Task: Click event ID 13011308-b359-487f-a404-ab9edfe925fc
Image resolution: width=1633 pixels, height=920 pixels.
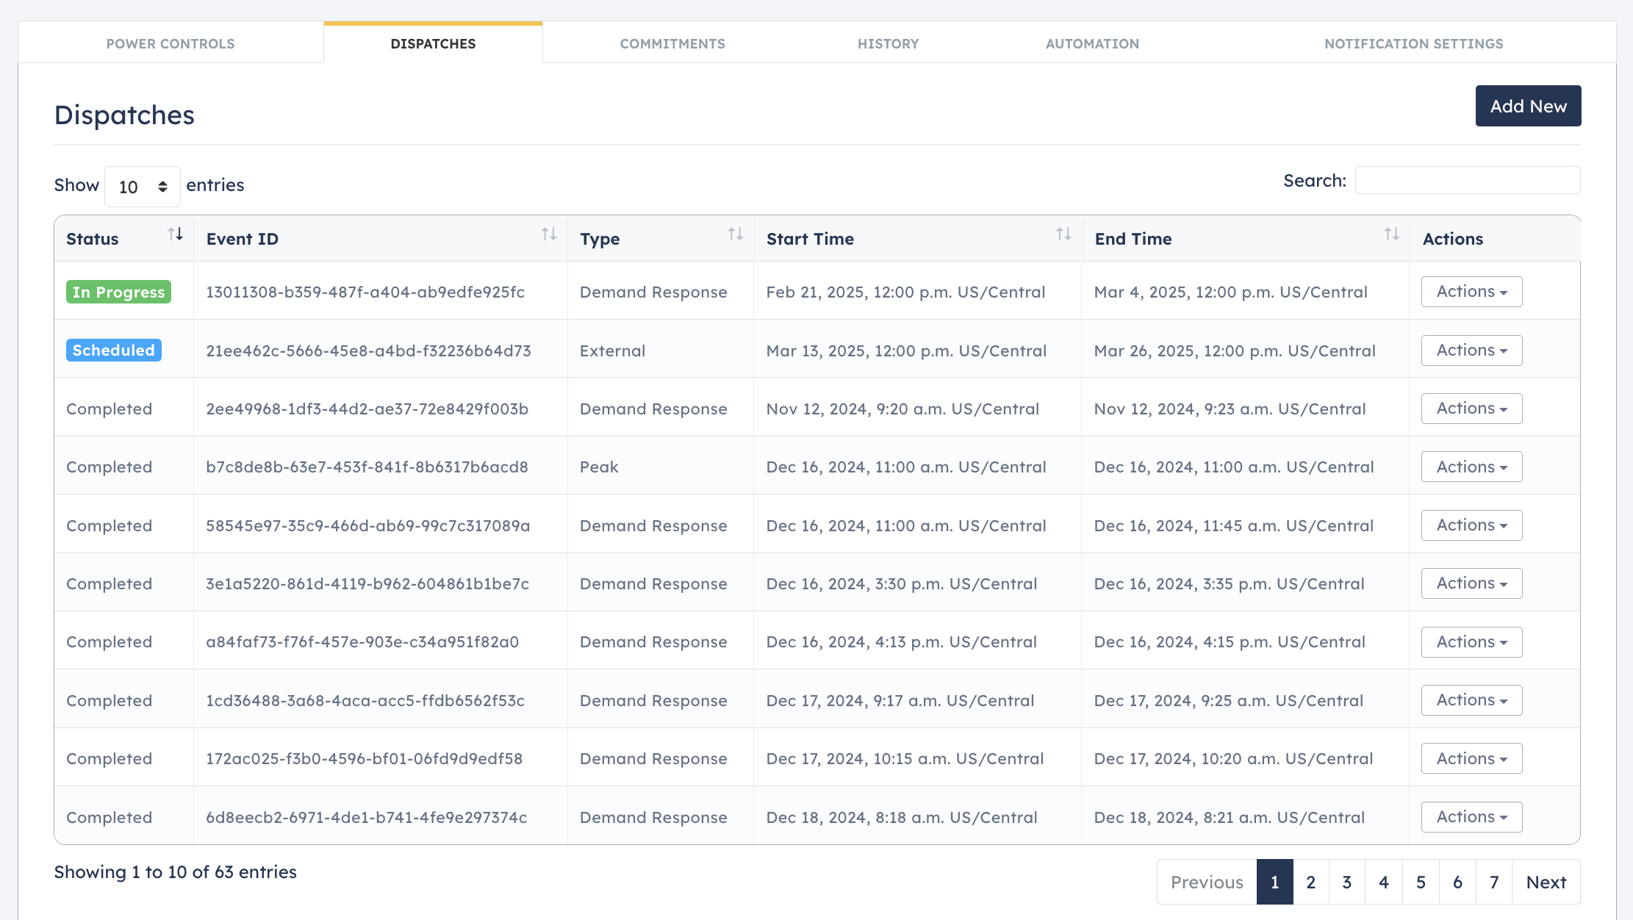Action: coord(365,292)
